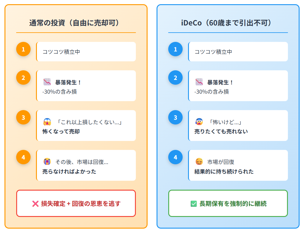Click the 結果的に持ち続けられた card
Image resolution: width=305 pixels, height=231 pixels.
[238, 165]
